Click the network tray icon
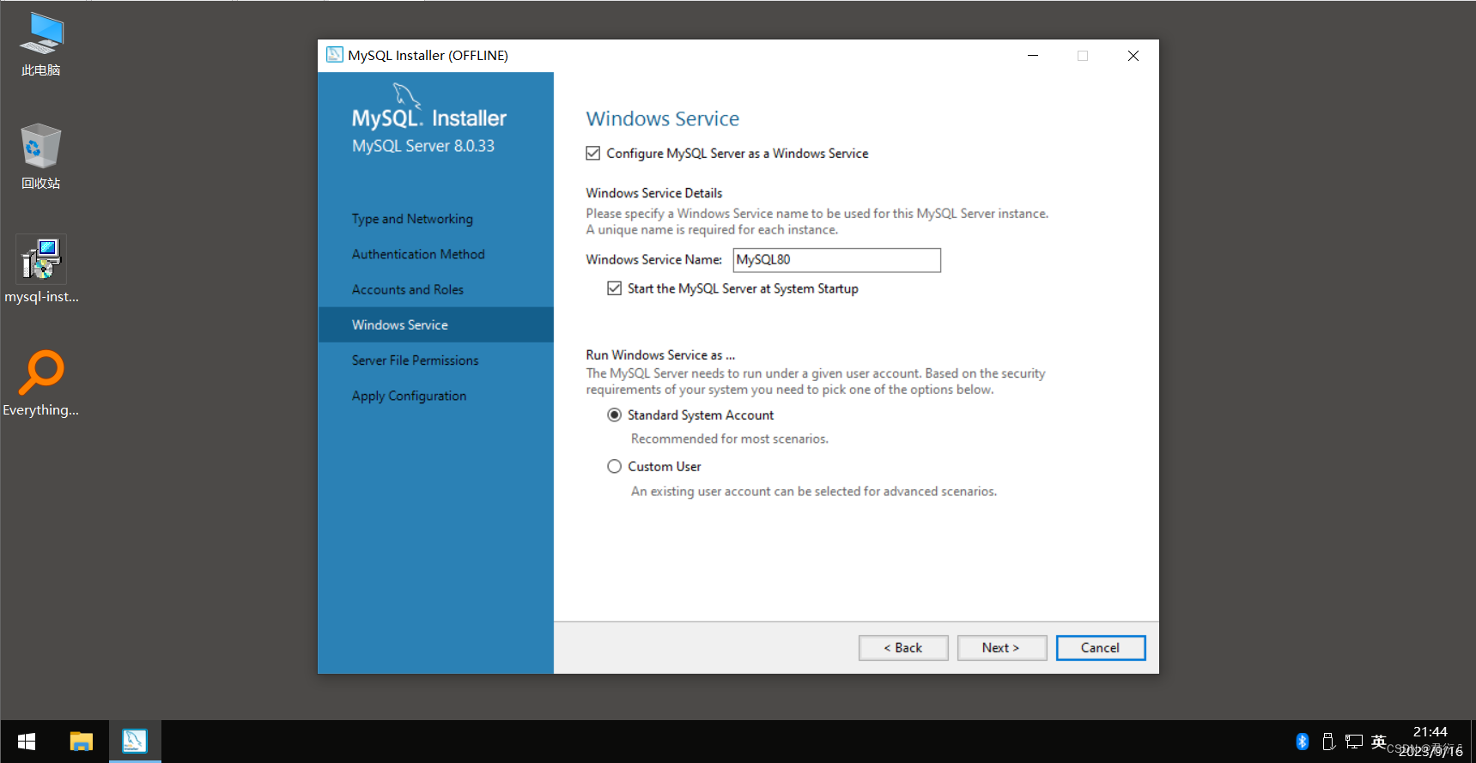Screen dimensions: 1476x763 pyautogui.click(x=1354, y=742)
